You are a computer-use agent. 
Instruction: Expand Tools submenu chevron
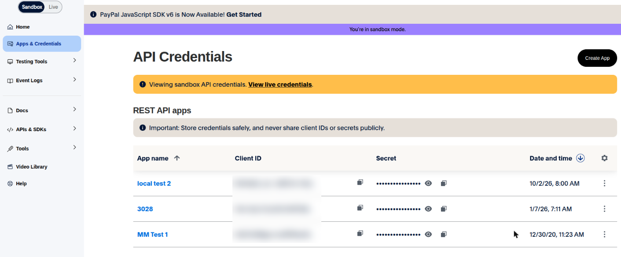click(74, 147)
